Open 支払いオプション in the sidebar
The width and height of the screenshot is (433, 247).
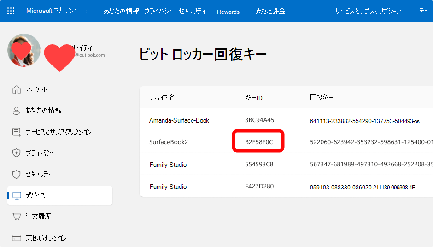pos(46,238)
